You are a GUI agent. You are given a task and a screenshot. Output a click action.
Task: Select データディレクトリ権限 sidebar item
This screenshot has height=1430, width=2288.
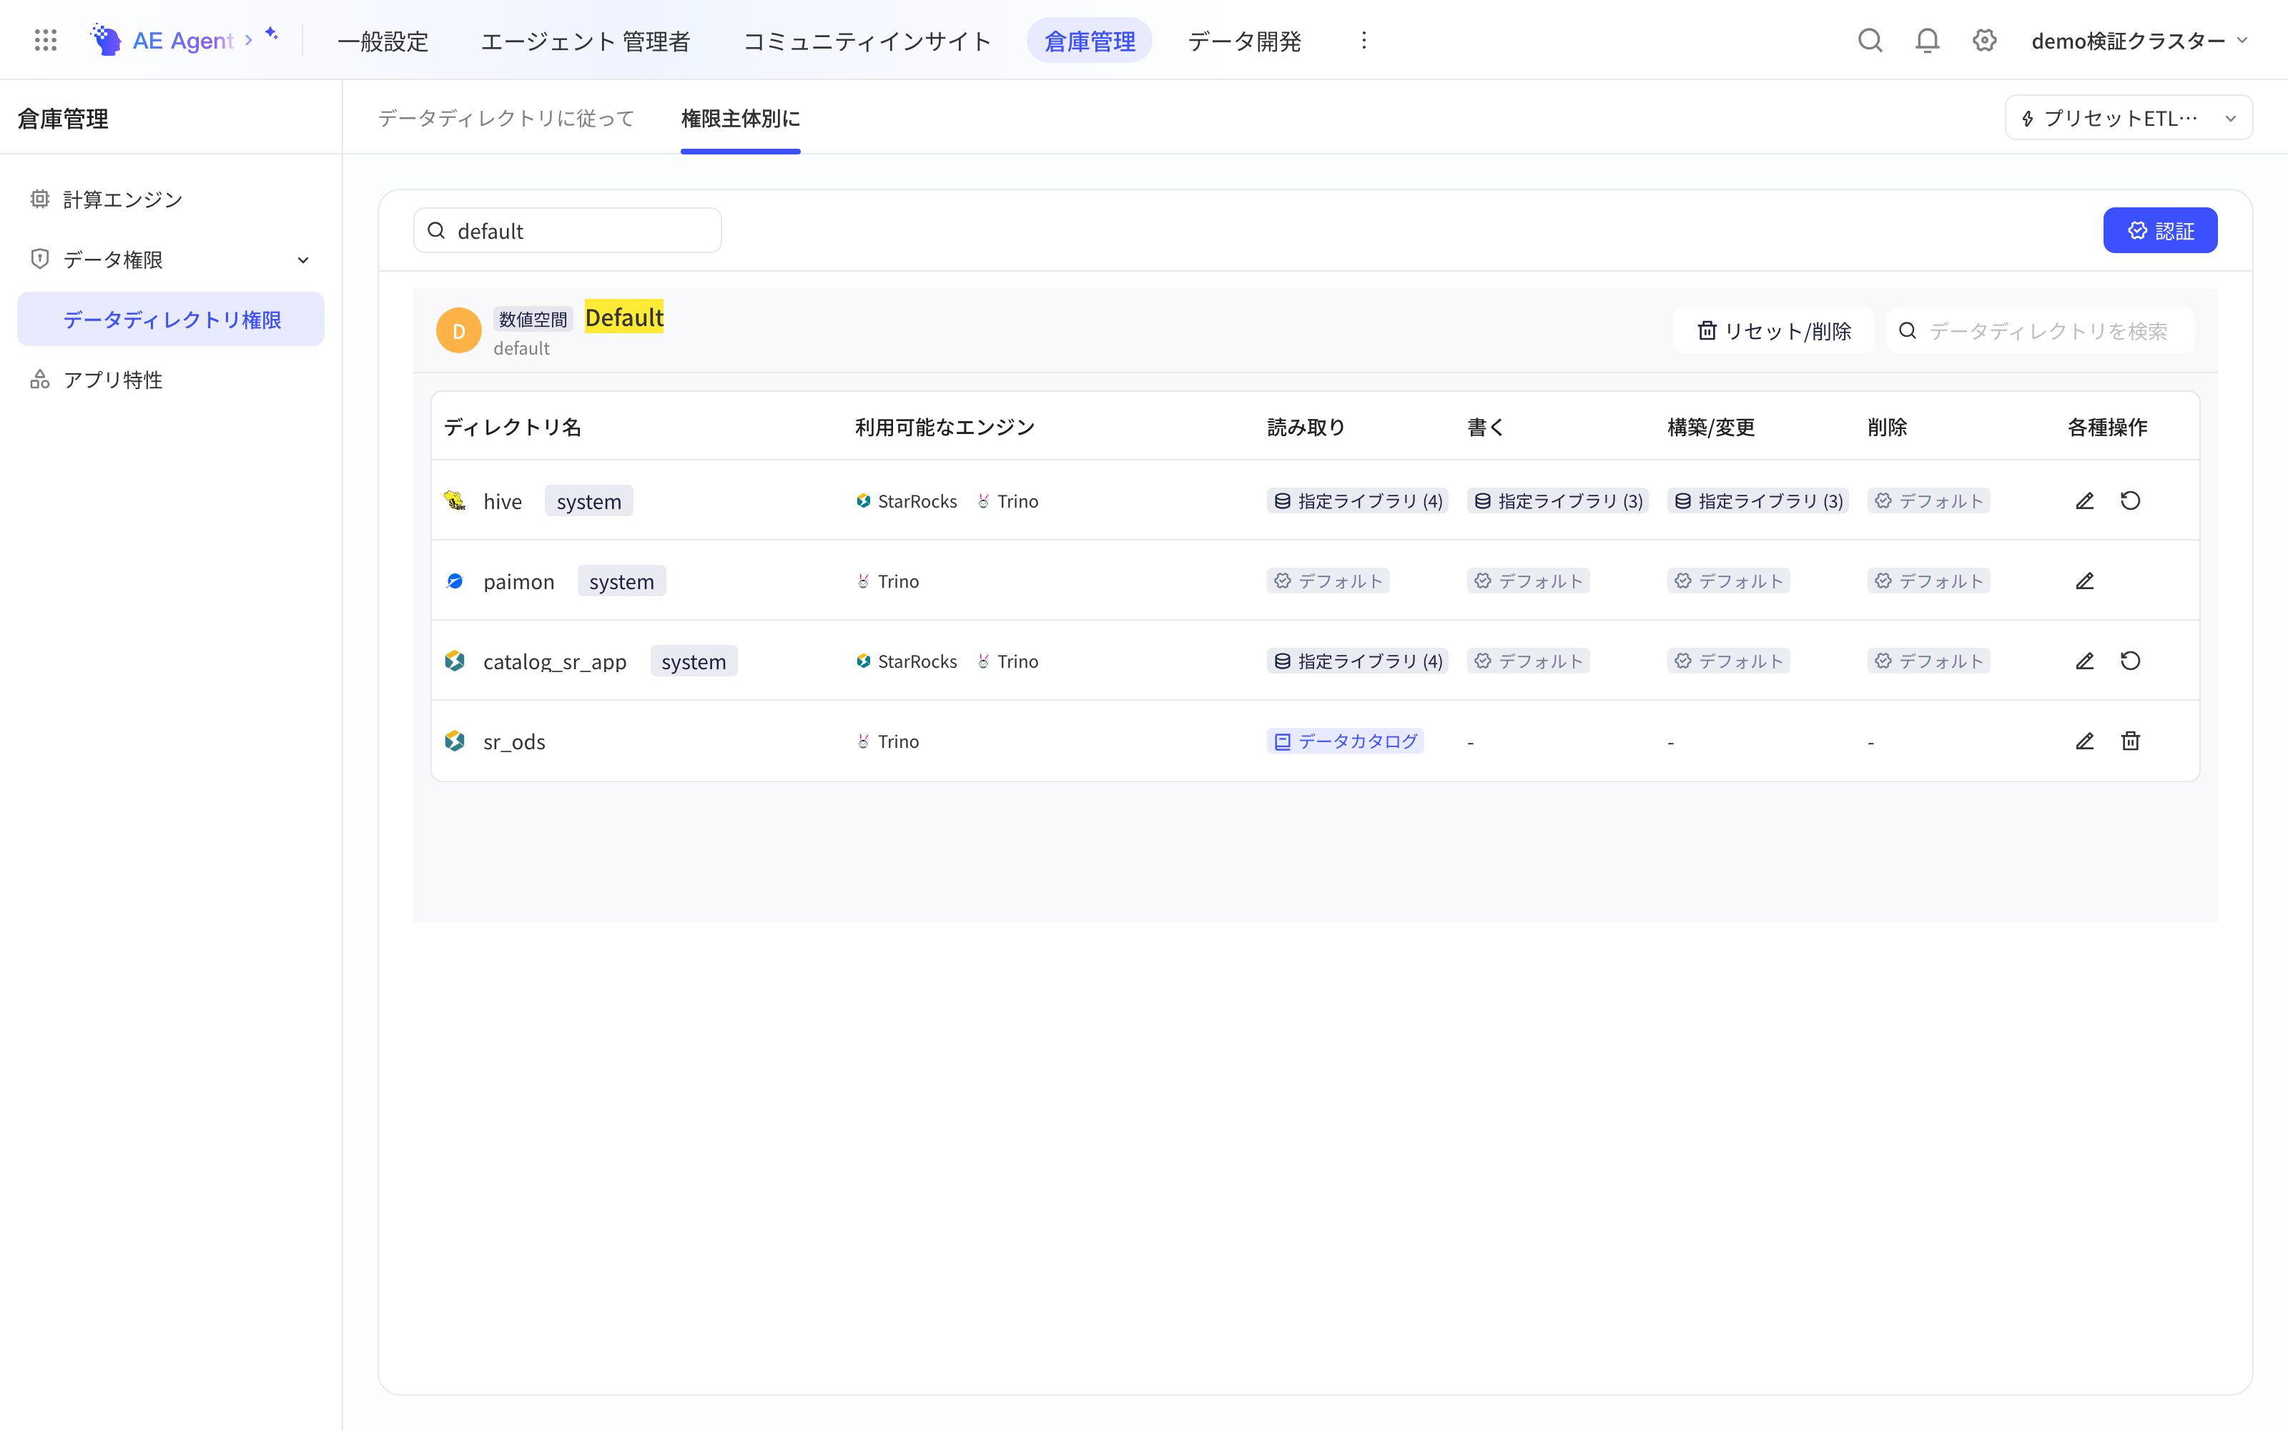(x=170, y=319)
